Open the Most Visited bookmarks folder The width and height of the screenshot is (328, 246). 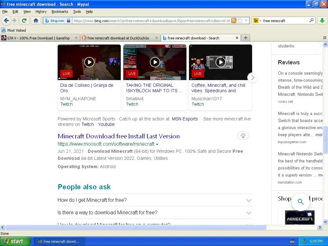14,30
